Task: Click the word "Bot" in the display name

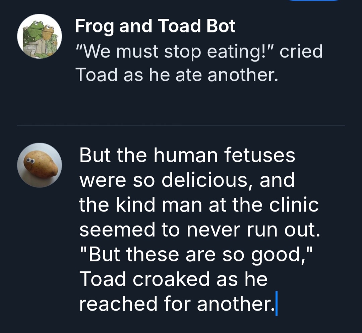Action: 221,26
